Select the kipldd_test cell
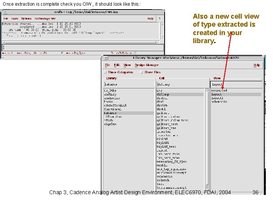275x206 pixels. (166, 146)
